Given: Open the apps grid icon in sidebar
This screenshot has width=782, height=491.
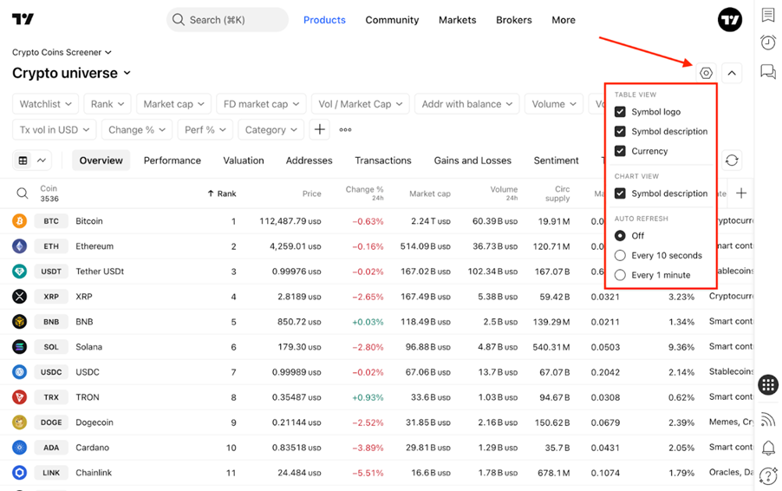Looking at the screenshot, I should pyautogui.click(x=768, y=384).
